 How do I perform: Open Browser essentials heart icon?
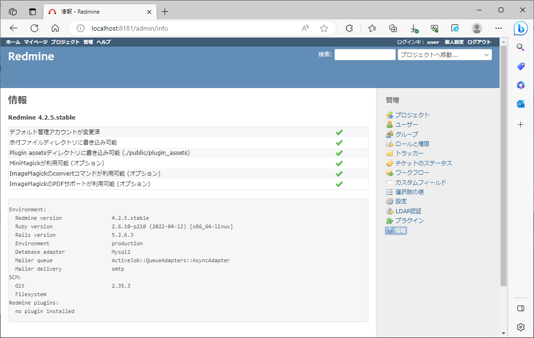tap(434, 28)
